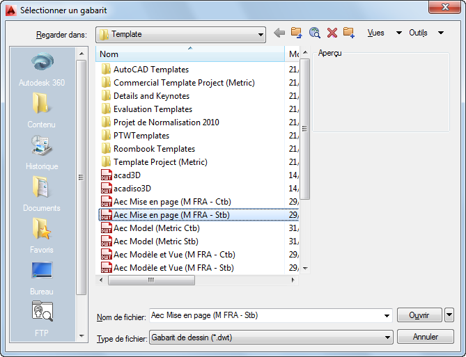Create a new folder icon

click(348, 33)
